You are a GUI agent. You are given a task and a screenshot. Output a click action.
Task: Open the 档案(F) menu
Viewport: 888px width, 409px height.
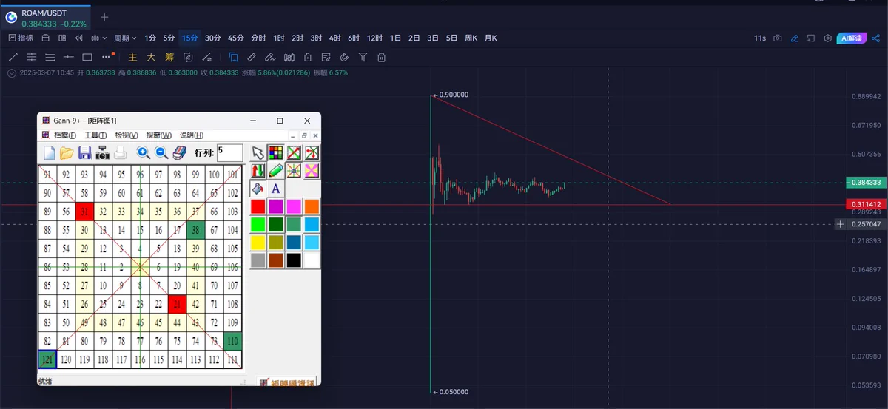(64, 135)
